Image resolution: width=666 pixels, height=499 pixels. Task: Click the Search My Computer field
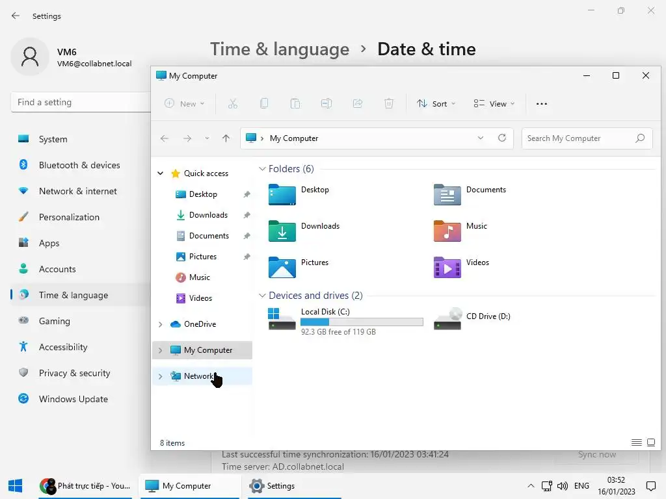(x=587, y=138)
